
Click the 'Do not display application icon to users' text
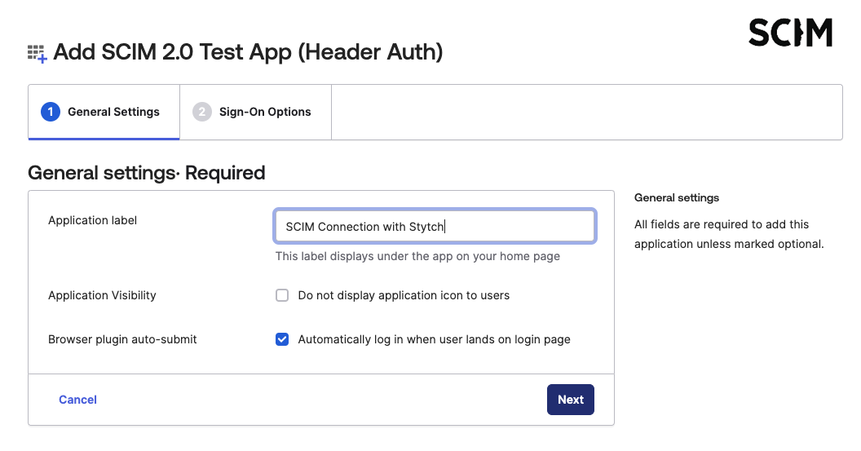click(404, 295)
